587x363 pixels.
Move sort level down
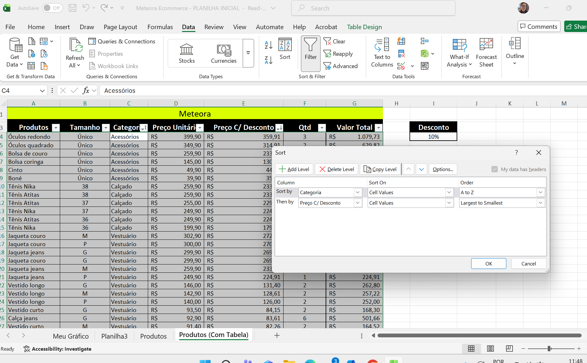[x=422, y=169]
